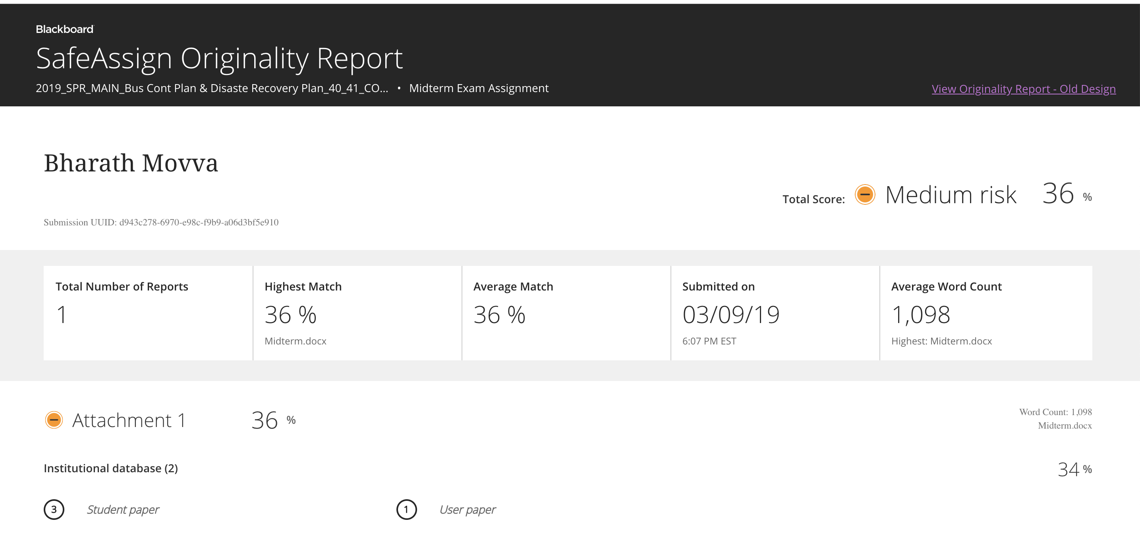The width and height of the screenshot is (1140, 554).
Task: Click the Total Score label
Action: pyautogui.click(x=813, y=199)
